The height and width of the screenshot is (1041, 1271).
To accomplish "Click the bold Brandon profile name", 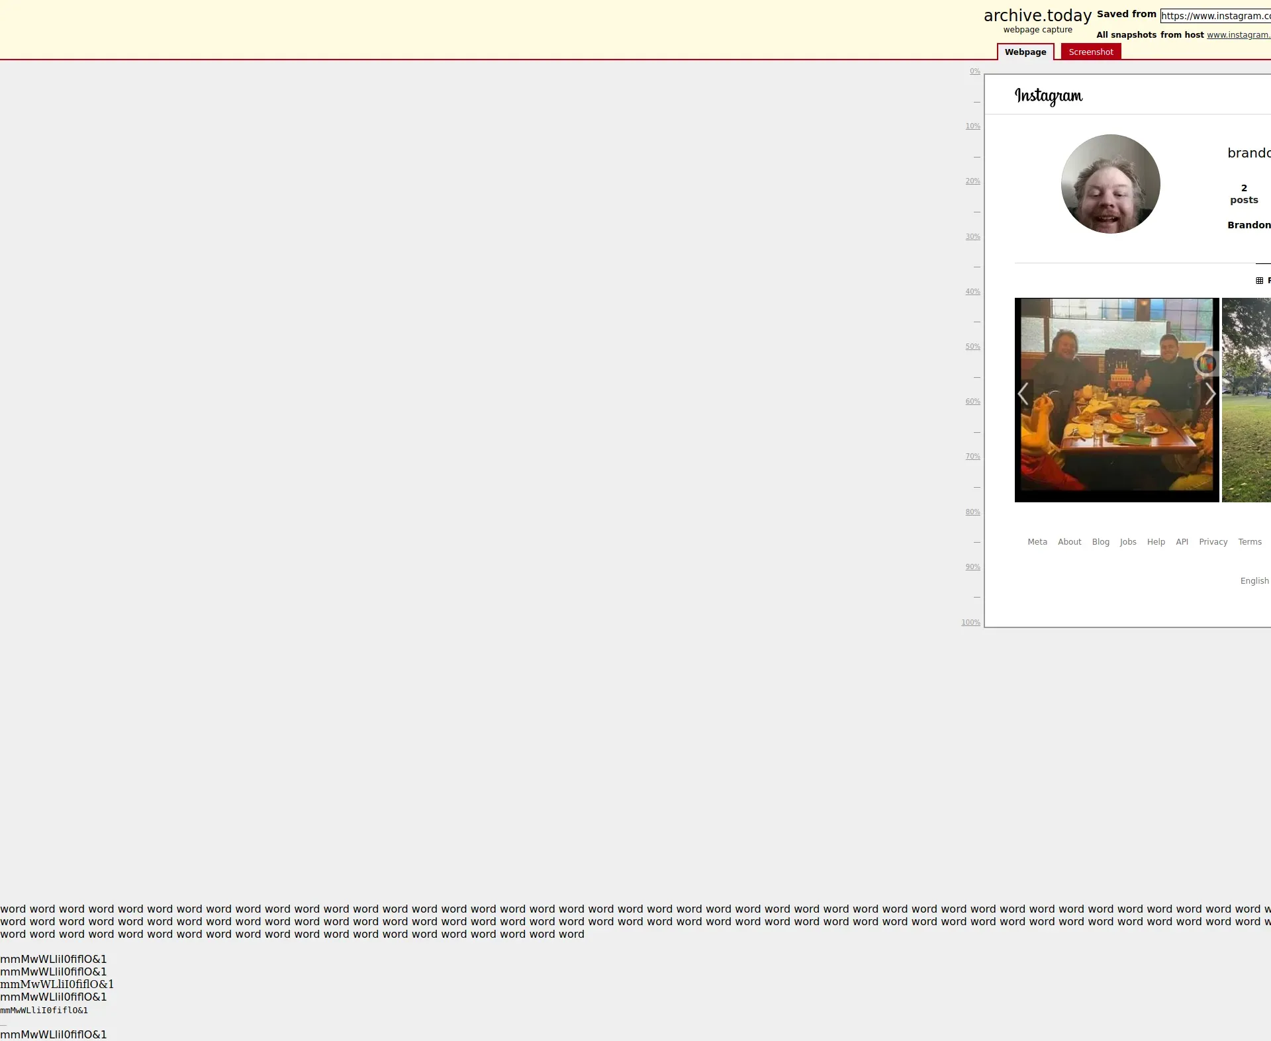I will coord(1249,225).
